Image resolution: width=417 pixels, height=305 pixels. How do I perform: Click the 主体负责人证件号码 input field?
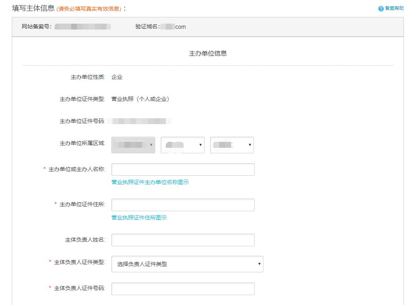click(x=183, y=288)
